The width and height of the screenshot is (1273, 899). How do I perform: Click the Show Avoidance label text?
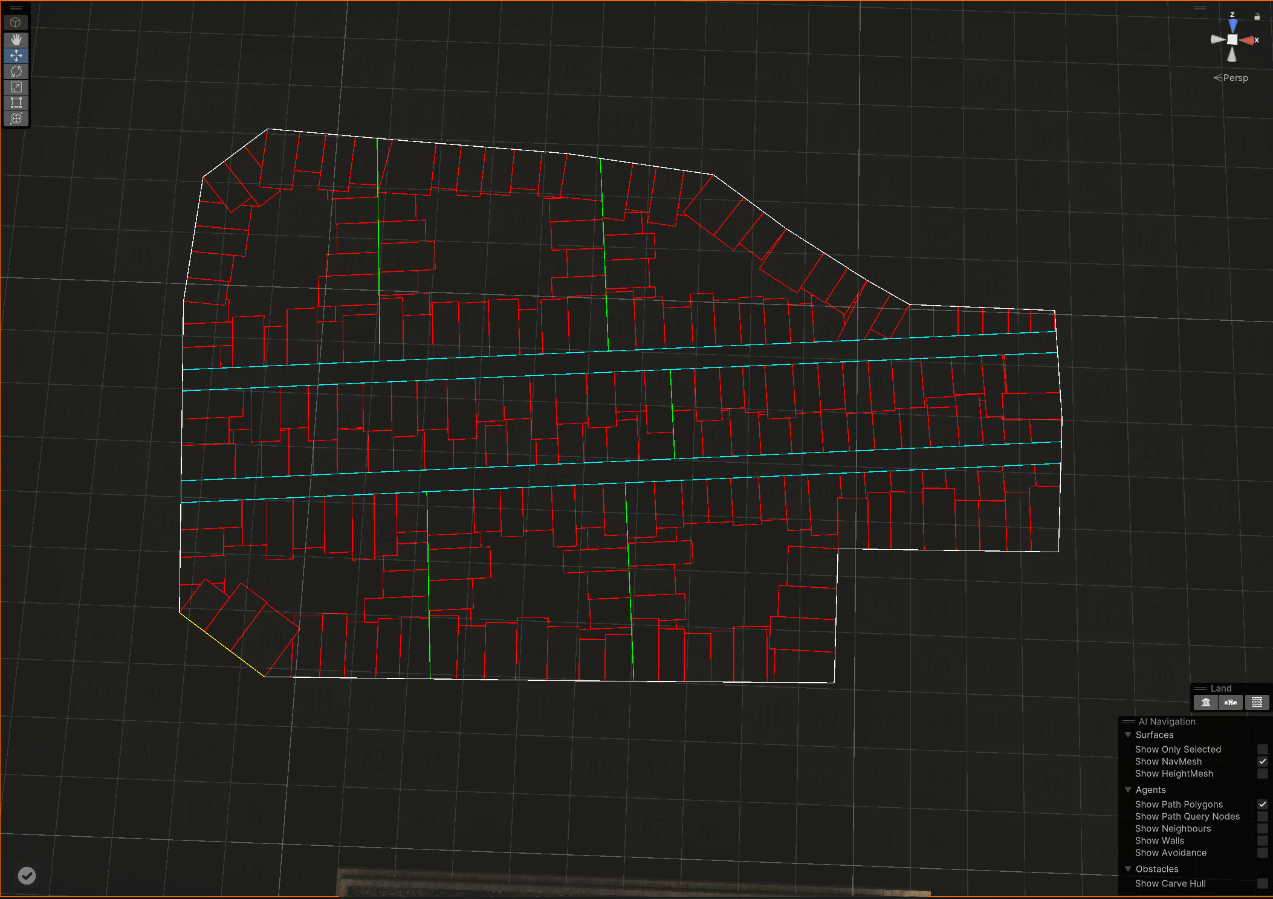pos(1170,852)
